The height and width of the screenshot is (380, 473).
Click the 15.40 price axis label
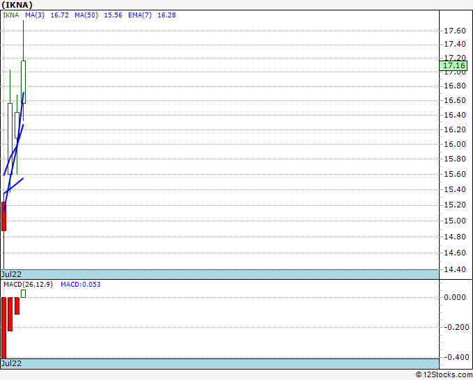[x=455, y=189]
